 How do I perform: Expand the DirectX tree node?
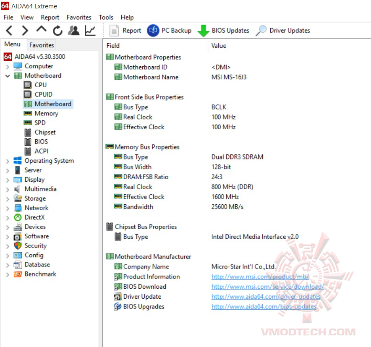point(8,218)
